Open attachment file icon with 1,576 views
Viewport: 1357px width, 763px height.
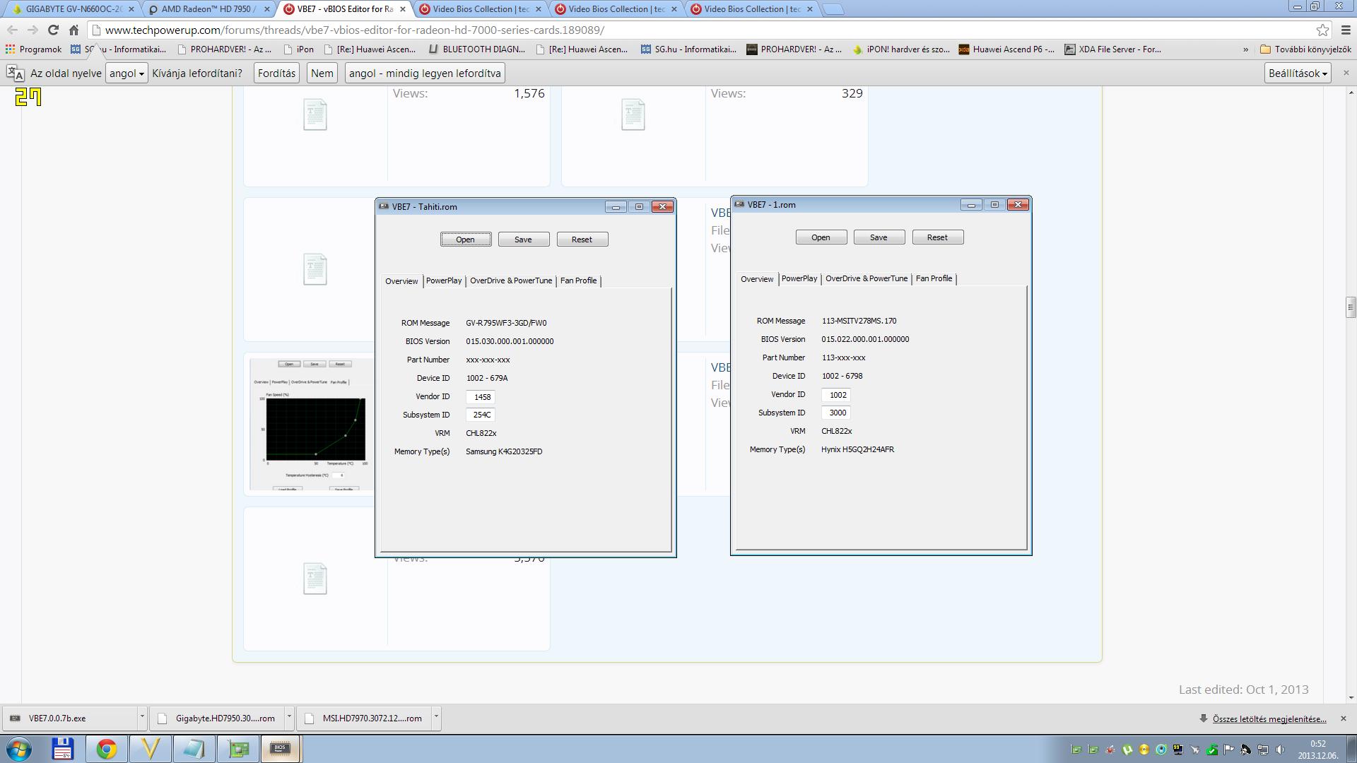coord(315,114)
